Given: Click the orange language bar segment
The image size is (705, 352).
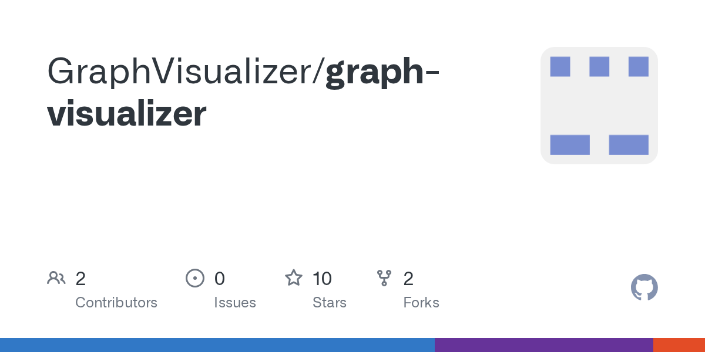Looking at the screenshot, I should 679,345.
